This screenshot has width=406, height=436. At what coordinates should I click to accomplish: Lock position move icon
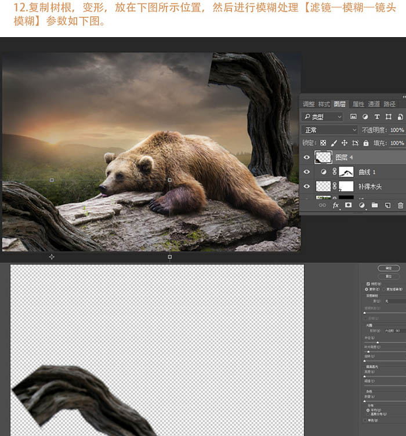click(345, 143)
